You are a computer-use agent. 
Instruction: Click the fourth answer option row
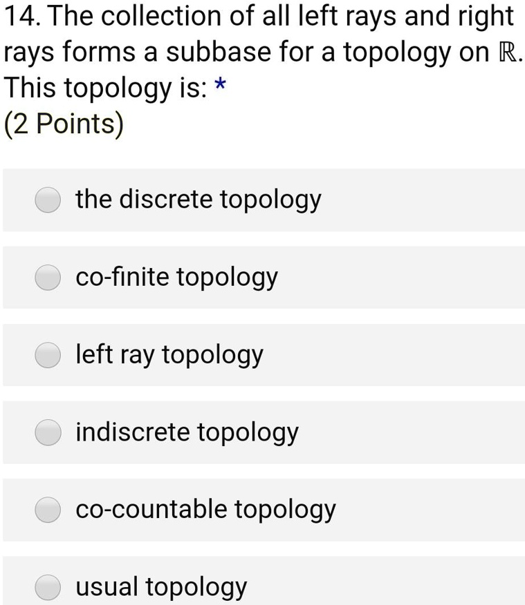pyautogui.click(x=263, y=433)
